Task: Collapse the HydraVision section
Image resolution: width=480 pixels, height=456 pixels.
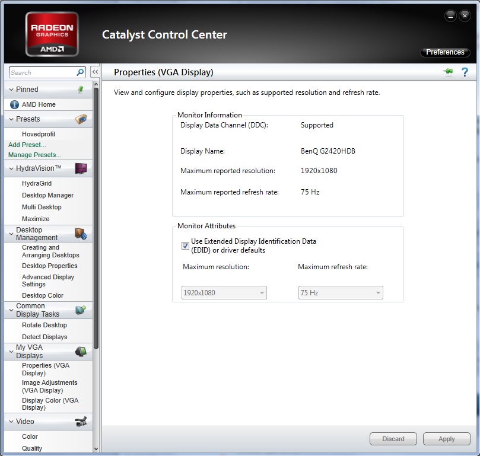Action: tap(11, 168)
